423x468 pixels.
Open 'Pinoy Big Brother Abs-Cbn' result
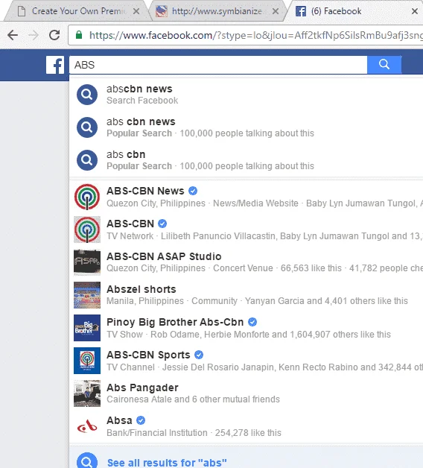coord(246,328)
